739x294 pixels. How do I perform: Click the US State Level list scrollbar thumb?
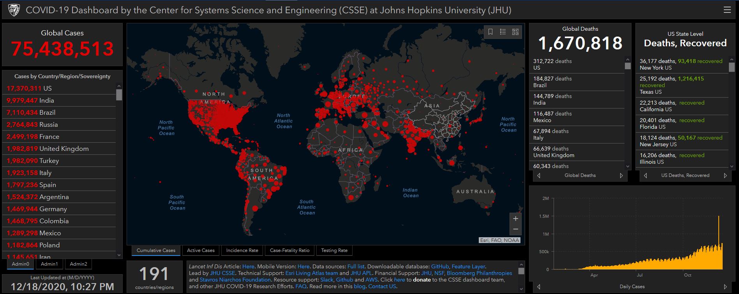click(x=732, y=67)
